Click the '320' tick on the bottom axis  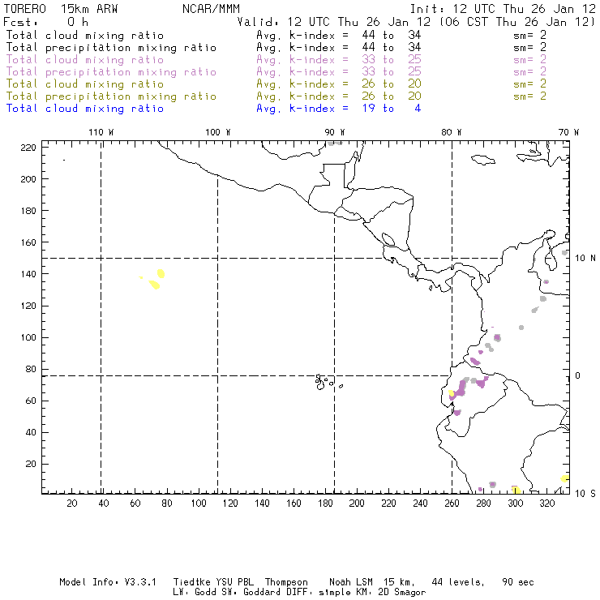(x=547, y=504)
